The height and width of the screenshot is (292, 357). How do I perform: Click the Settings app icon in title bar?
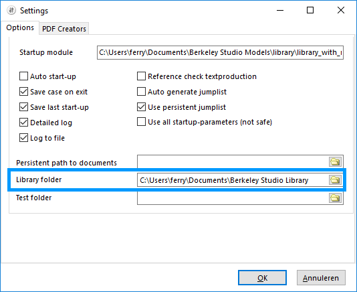click(11, 11)
